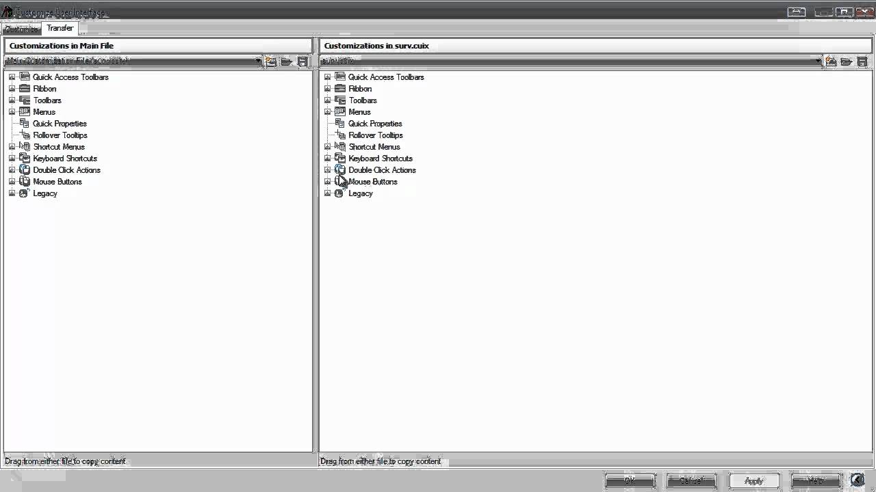Click the Cancel button
The image size is (876, 492).
click(x=692, y=481)
